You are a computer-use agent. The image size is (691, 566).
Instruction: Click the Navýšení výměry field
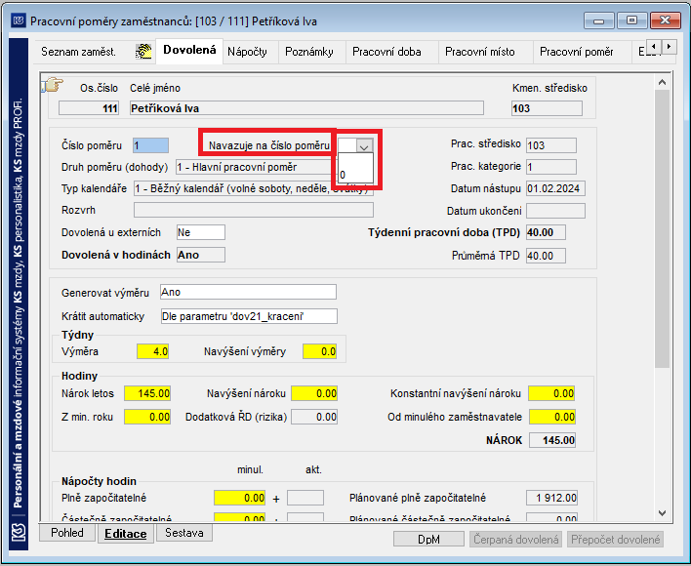[319, 351]
